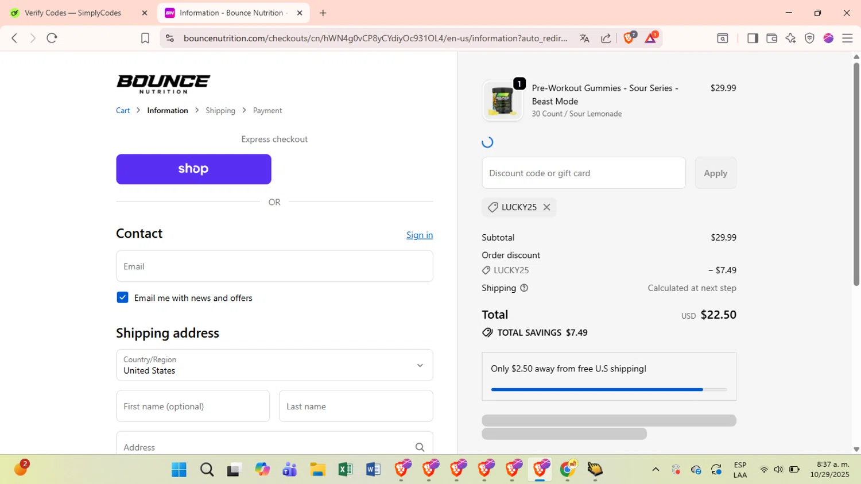Open the browser hamburger menu
The image size is (861, 484).
coord(847,38)
